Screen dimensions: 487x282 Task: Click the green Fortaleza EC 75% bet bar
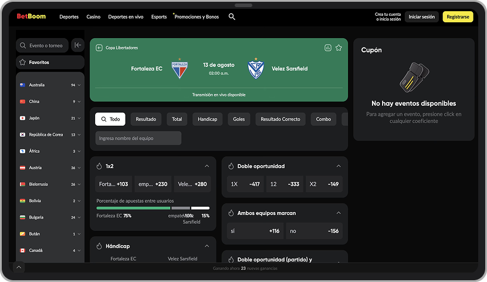[x=133, y=208]
